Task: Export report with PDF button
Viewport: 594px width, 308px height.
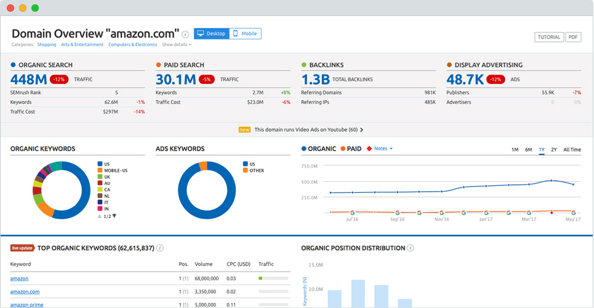Action: click(x=573, y=37)
